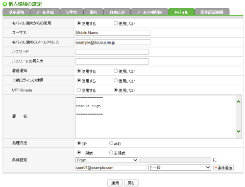Open the From header dropdown

pos(107,160)
